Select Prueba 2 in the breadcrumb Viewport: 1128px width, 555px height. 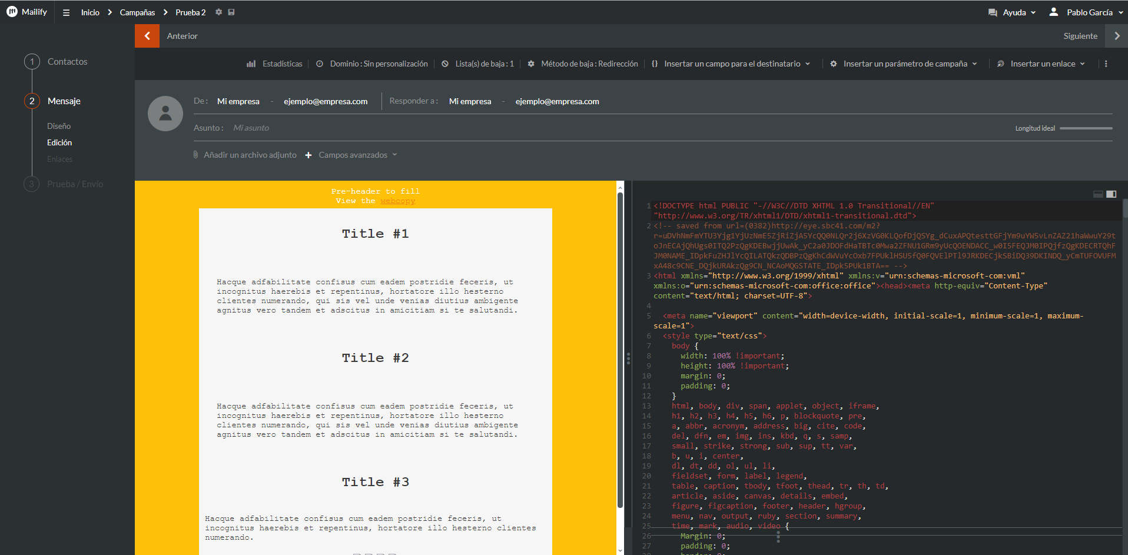(x=191, y=12)
